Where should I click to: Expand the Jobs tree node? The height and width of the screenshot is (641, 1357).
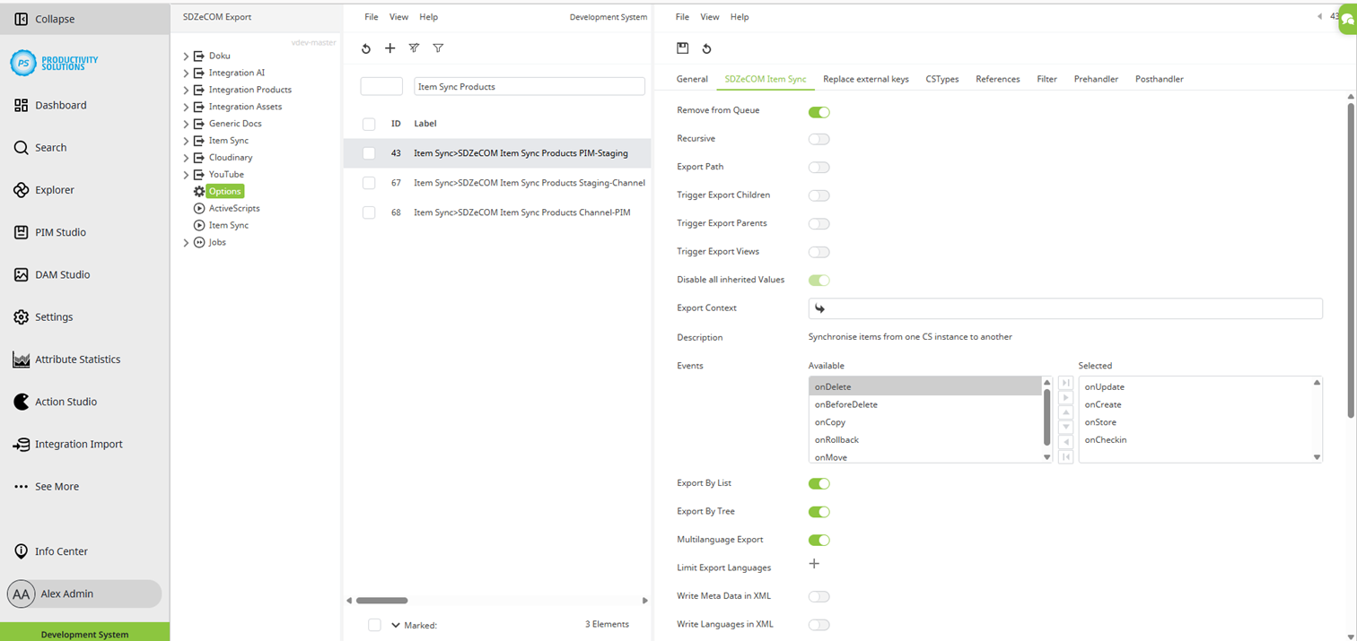pos(187,242)
